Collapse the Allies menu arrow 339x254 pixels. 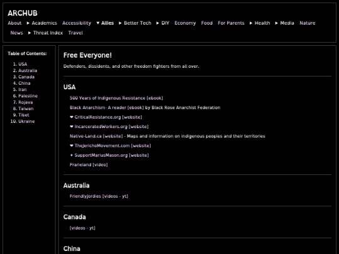click(x=98, y=23)
